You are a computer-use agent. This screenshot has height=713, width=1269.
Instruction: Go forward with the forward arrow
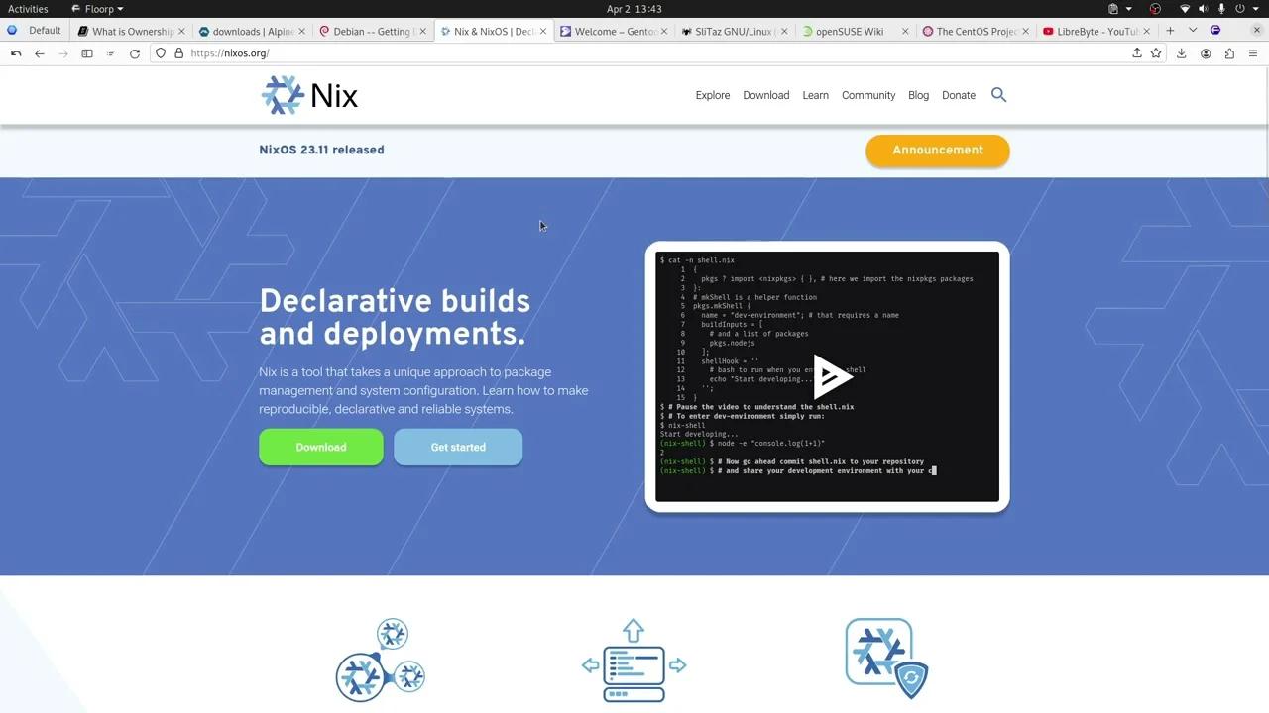coord(63,53)
